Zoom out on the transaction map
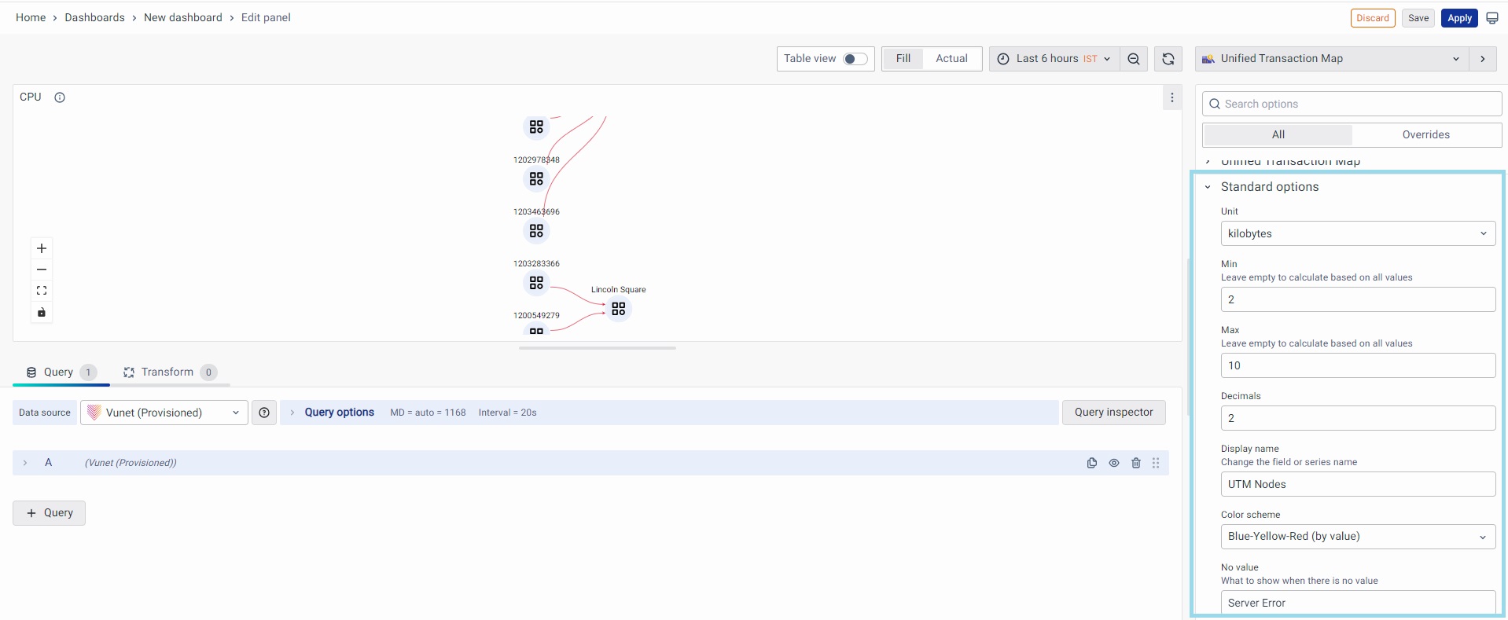The height and width of the screenshot is (620, 1508). click(42, 270)
